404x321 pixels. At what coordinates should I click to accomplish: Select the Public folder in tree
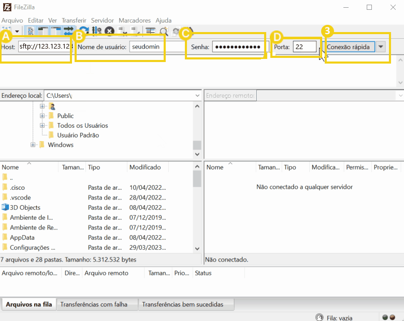[65, 116]
